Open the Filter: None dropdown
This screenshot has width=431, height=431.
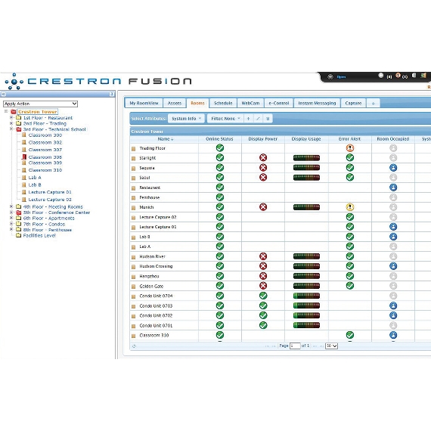tap(225, 119)
